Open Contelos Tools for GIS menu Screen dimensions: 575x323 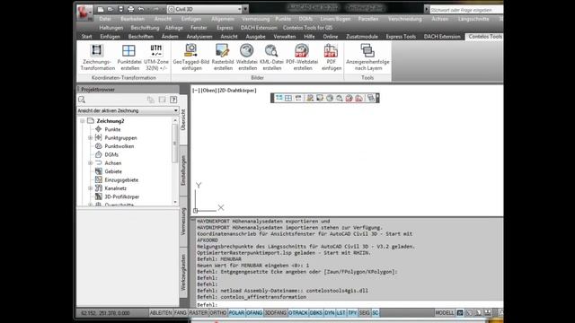307,28
